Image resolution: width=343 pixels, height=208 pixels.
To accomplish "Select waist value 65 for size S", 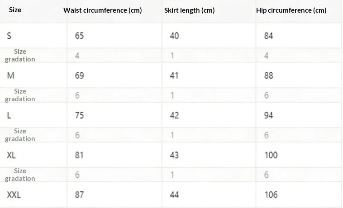I will pos(79,36).
